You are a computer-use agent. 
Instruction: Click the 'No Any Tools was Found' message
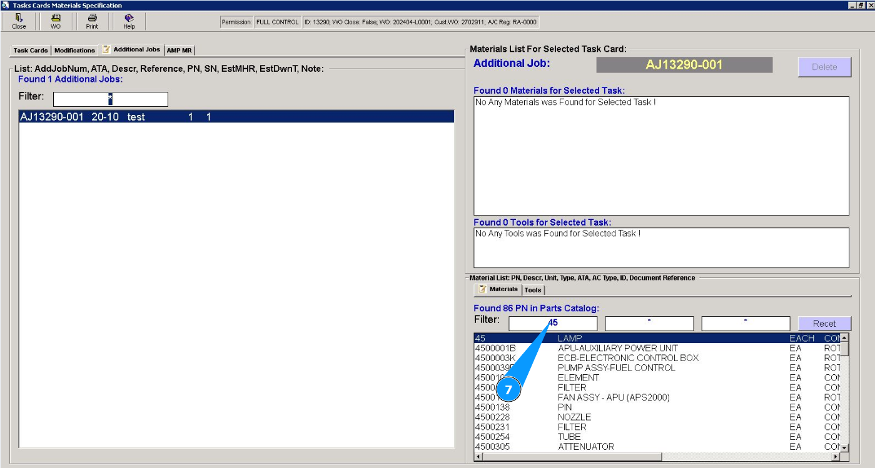coord(558,233)
